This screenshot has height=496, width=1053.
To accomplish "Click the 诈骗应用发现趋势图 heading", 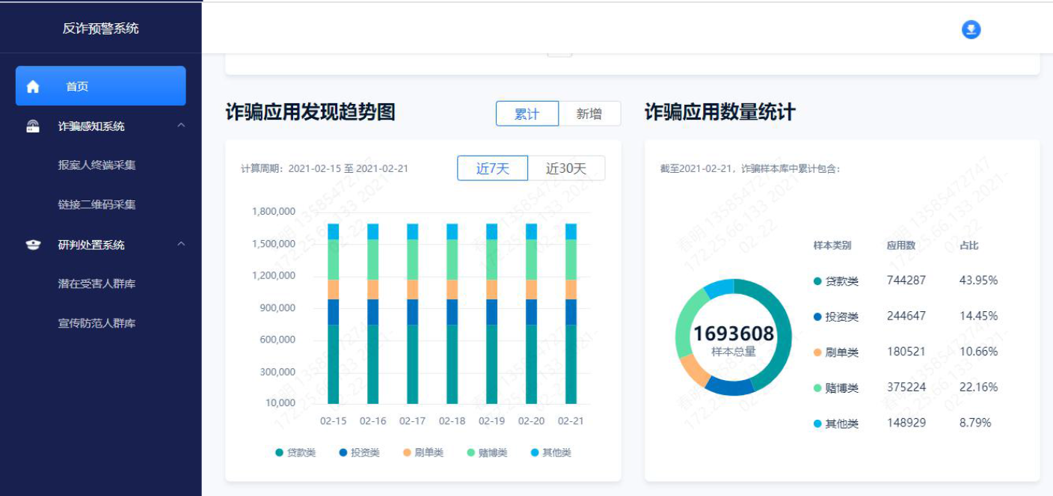I will 310,113.
